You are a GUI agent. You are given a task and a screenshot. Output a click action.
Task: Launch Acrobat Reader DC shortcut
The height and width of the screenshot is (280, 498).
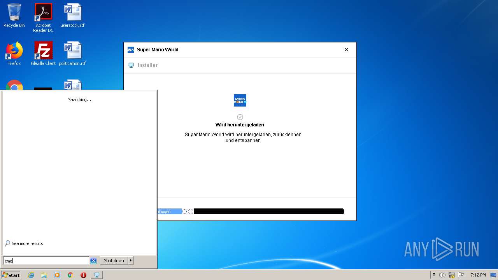[43, 18]
